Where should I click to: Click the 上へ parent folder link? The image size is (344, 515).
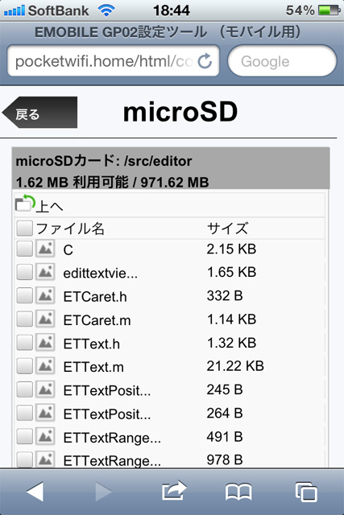49,206
